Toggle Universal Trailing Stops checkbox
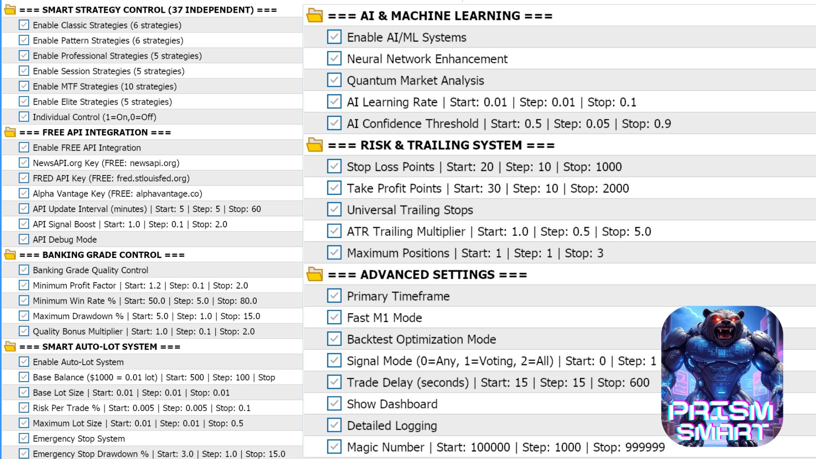816x459 pixels. (334, 210)
